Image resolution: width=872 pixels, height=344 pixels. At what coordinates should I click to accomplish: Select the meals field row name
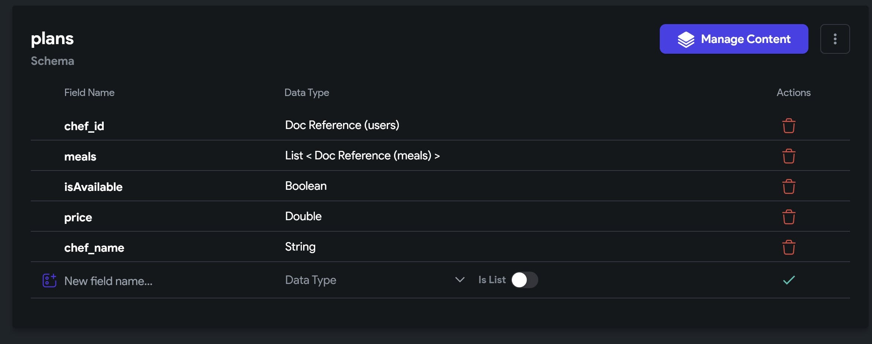pyautogui.click(x=80, y=156)
